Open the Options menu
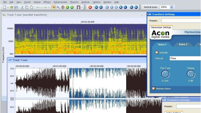The width and height of the screenshot is (201, 113). pyautogui.click(x=97, y=2)
